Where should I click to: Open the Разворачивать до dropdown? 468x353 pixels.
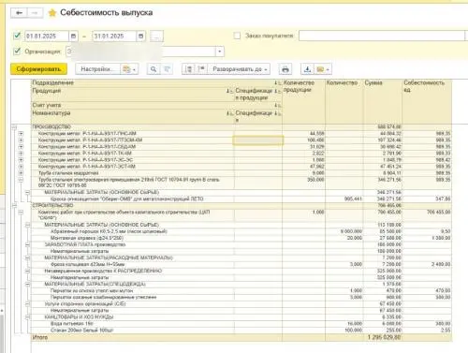click(x=240, y=69)
